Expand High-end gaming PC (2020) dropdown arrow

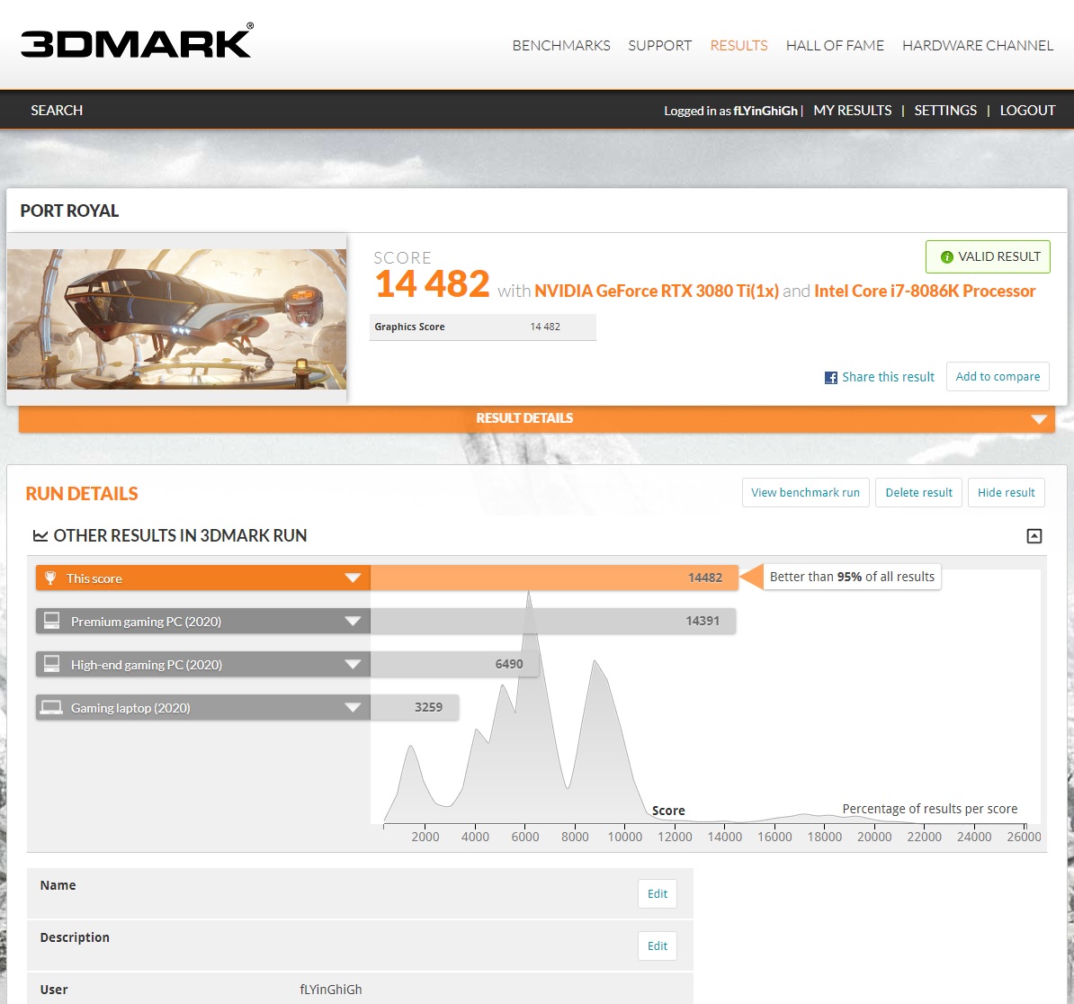pyautogui.click(x=353, y=664)
